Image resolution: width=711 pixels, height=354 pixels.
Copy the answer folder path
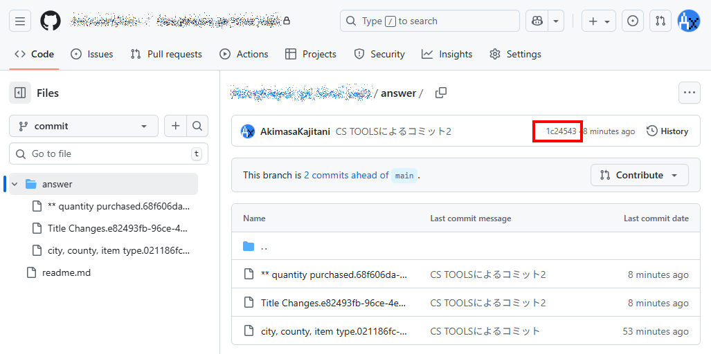[440, 93]
